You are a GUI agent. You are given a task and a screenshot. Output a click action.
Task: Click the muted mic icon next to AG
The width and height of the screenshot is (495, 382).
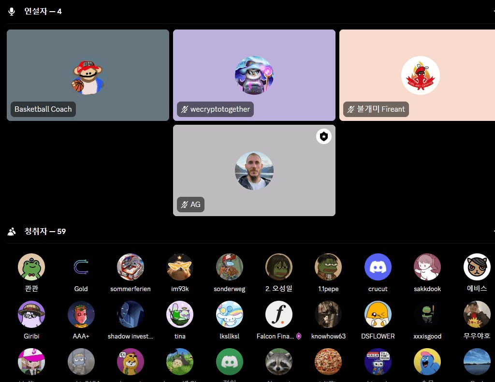coord(184,205)
